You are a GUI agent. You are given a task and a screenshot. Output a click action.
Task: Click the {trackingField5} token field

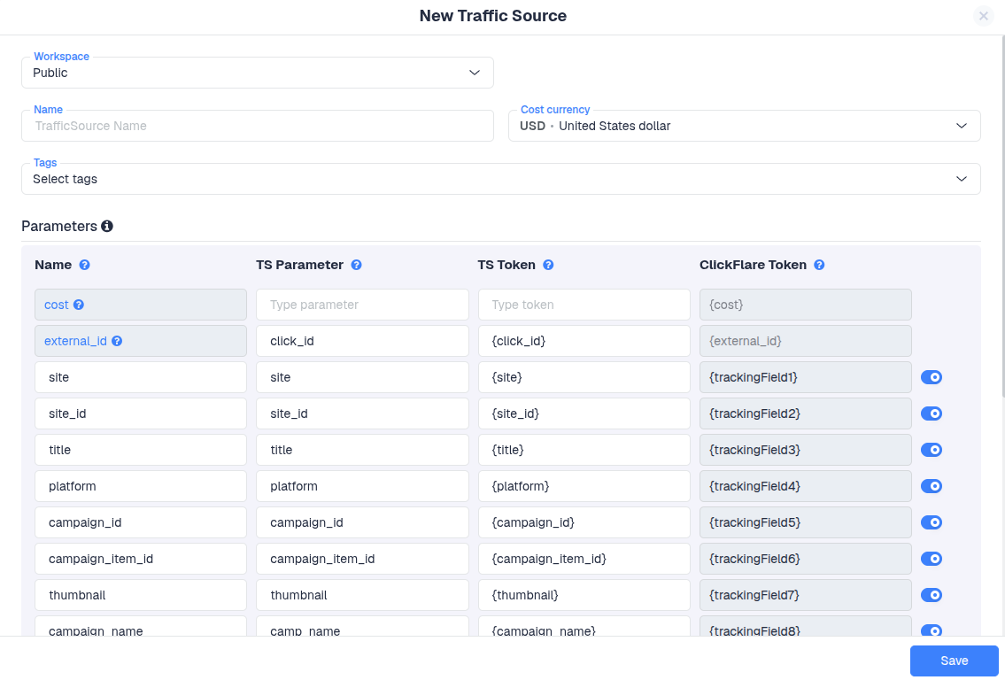[806, 522]
